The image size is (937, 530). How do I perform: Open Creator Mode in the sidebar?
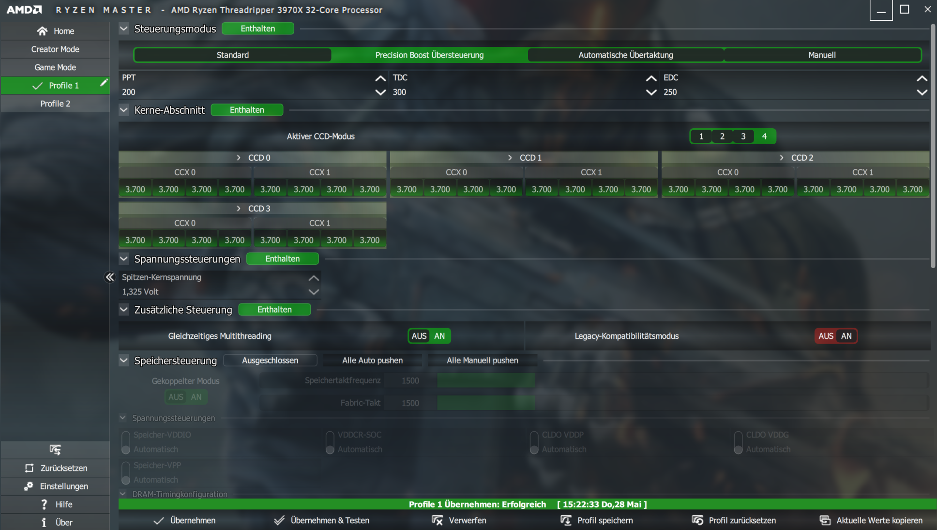(55, 49)
